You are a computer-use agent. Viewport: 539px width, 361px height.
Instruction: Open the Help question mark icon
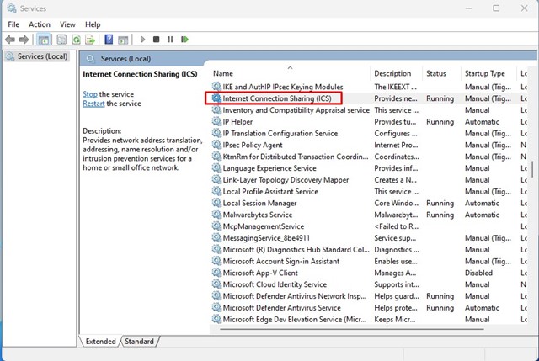click(109, 40)
